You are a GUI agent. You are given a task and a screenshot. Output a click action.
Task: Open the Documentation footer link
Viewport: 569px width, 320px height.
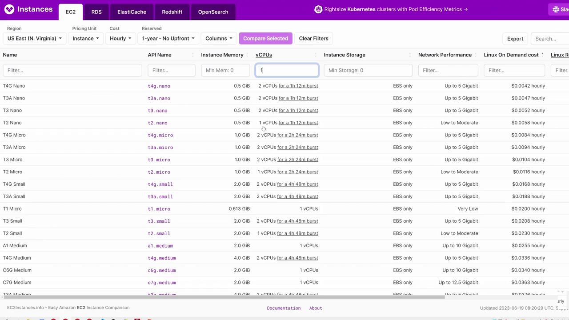tap(284, 308)
